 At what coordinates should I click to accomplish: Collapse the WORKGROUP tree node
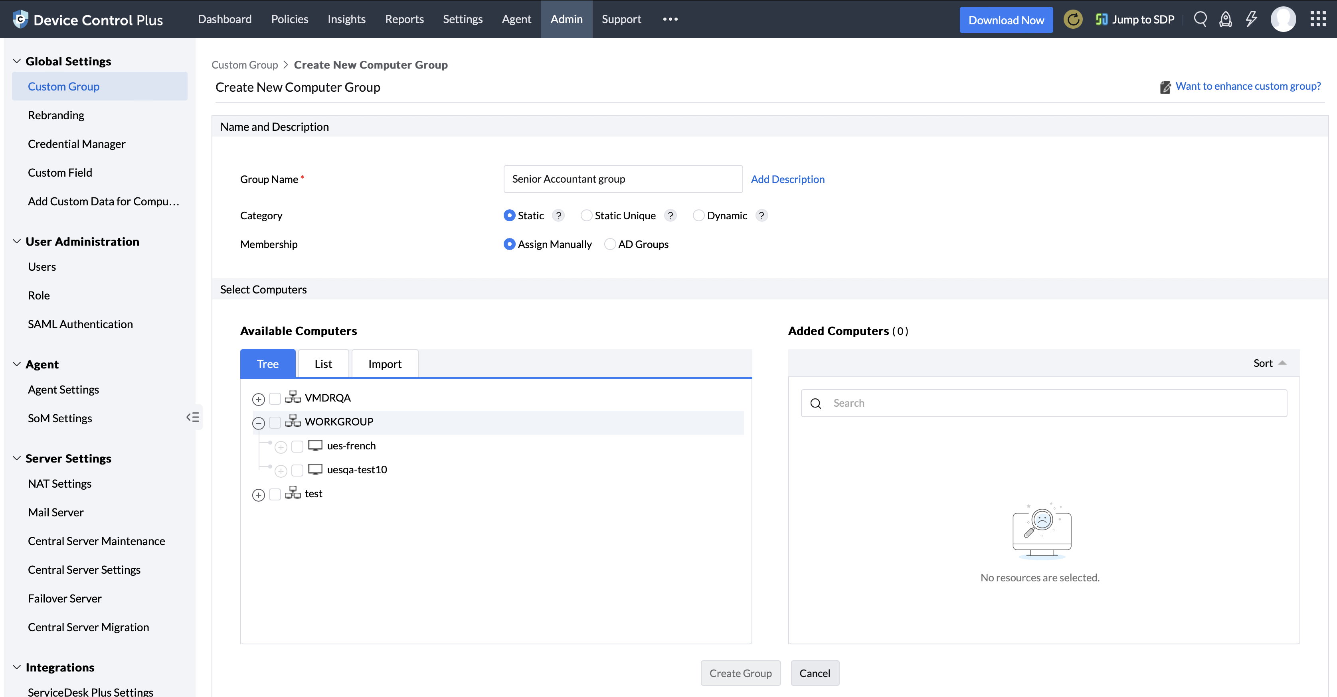click(259, 423)
